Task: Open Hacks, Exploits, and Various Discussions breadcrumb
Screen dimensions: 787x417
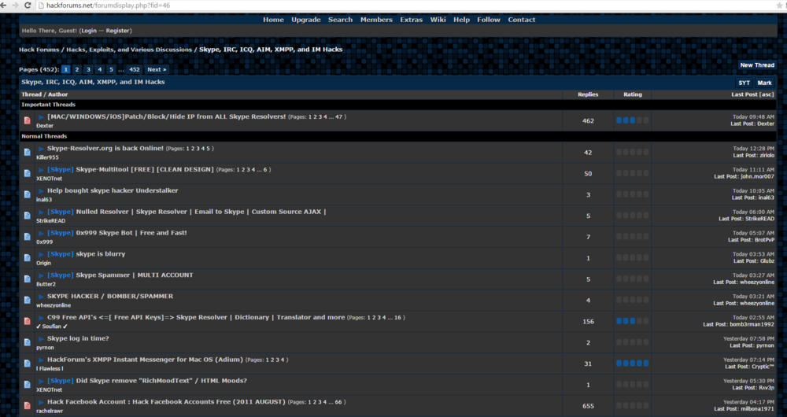Action: click(x=129, y=50)
